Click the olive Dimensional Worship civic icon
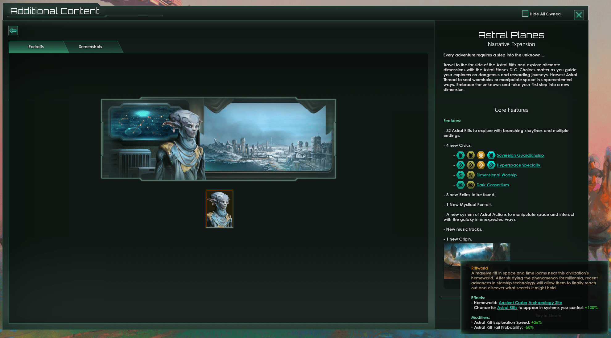611x338 pixels. click(x=471, y=175)
